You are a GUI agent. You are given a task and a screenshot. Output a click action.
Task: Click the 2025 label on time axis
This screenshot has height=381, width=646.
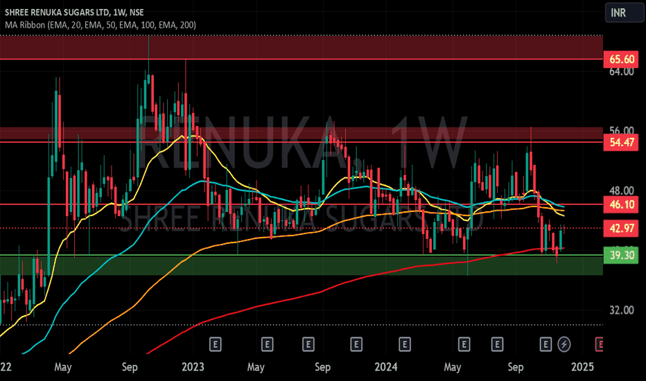pos(582,367)
